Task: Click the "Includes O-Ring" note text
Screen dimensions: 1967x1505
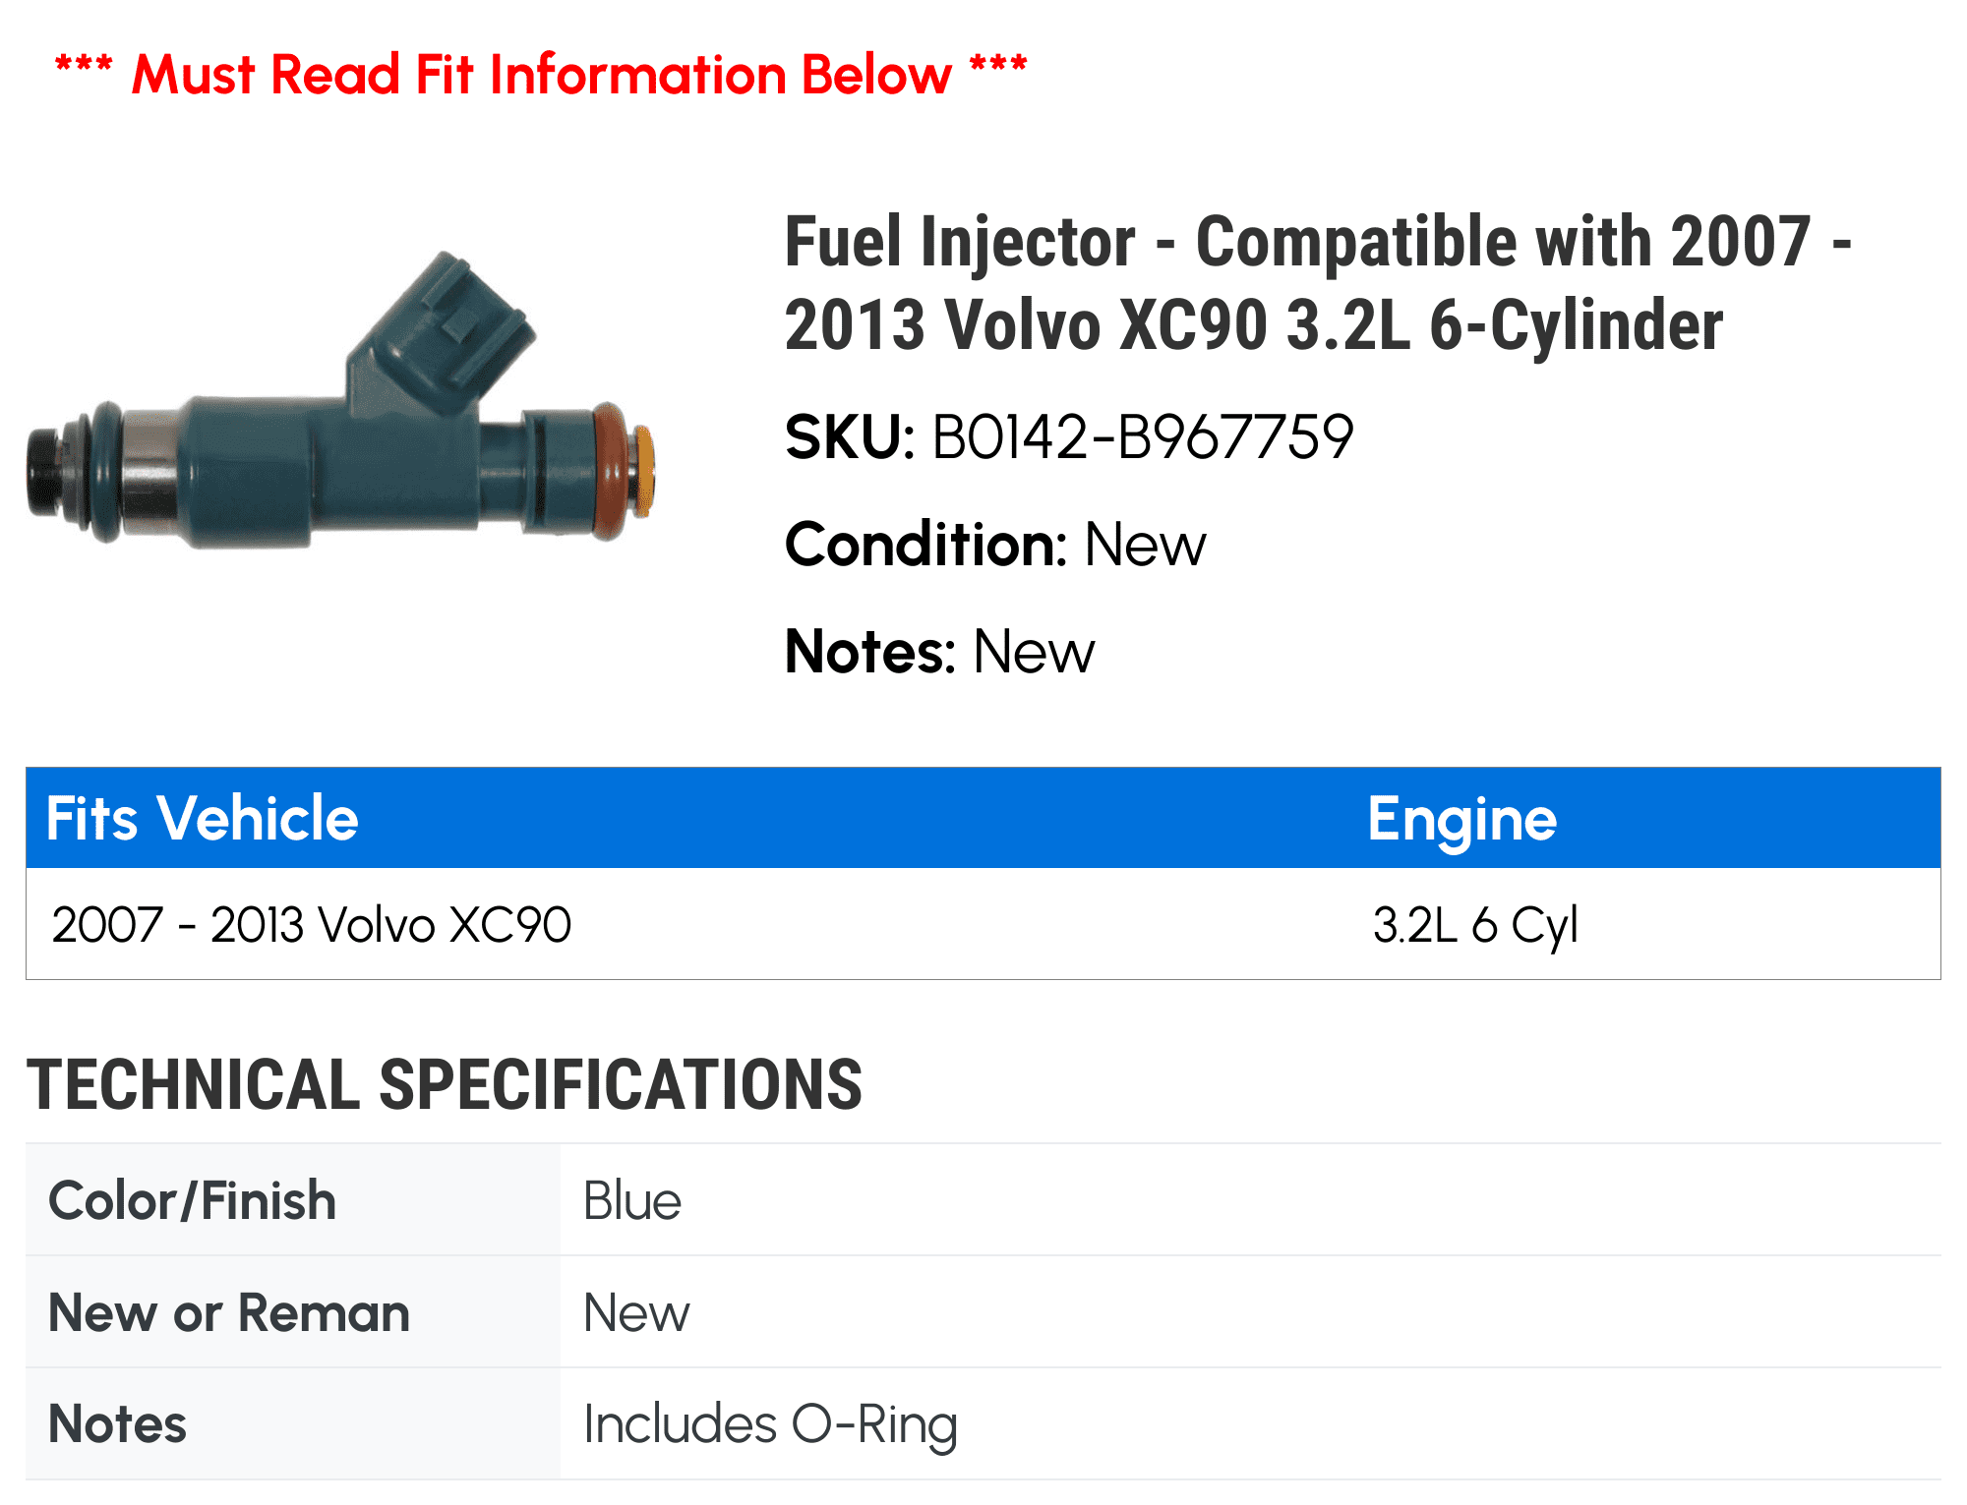Action: (770, 1423)
